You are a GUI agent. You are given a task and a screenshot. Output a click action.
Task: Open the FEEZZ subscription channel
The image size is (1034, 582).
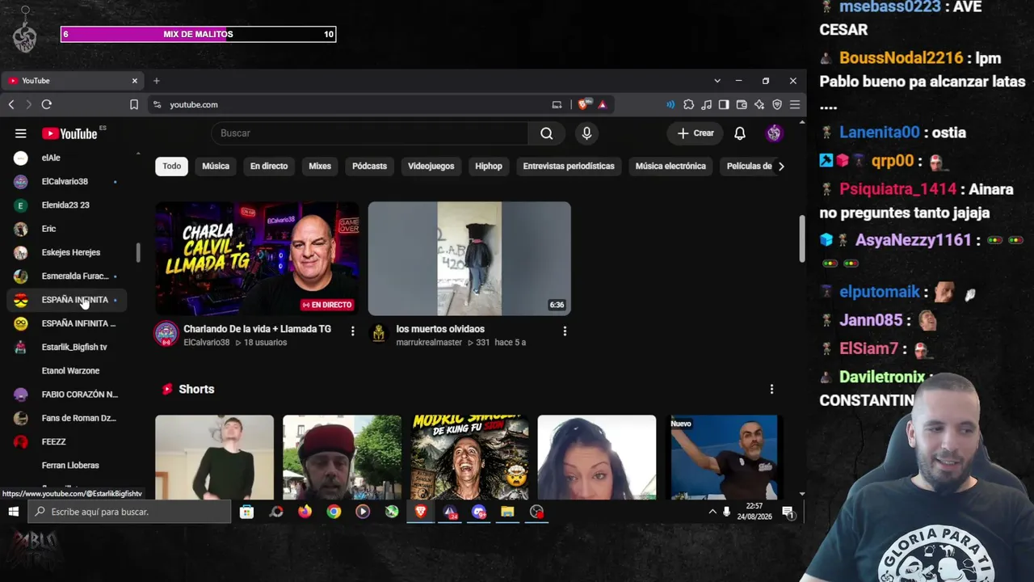[x=66, y=441]
